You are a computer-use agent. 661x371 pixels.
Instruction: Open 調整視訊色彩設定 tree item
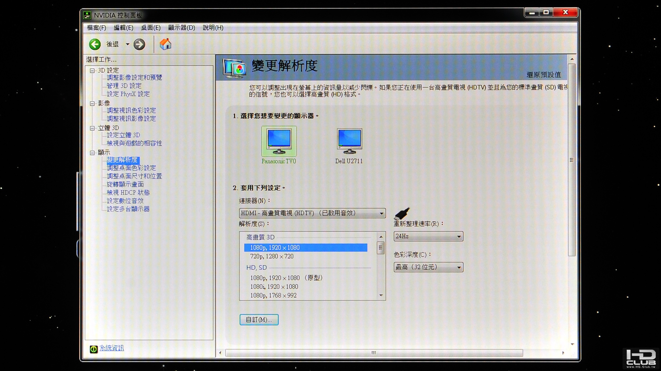click(131, 110)
